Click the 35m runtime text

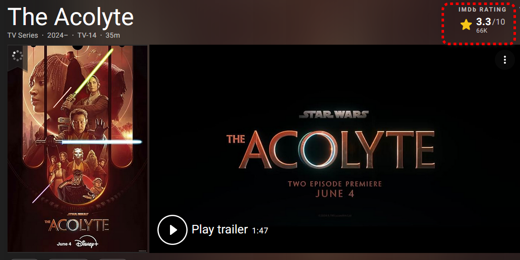click(x=113, y=35)
